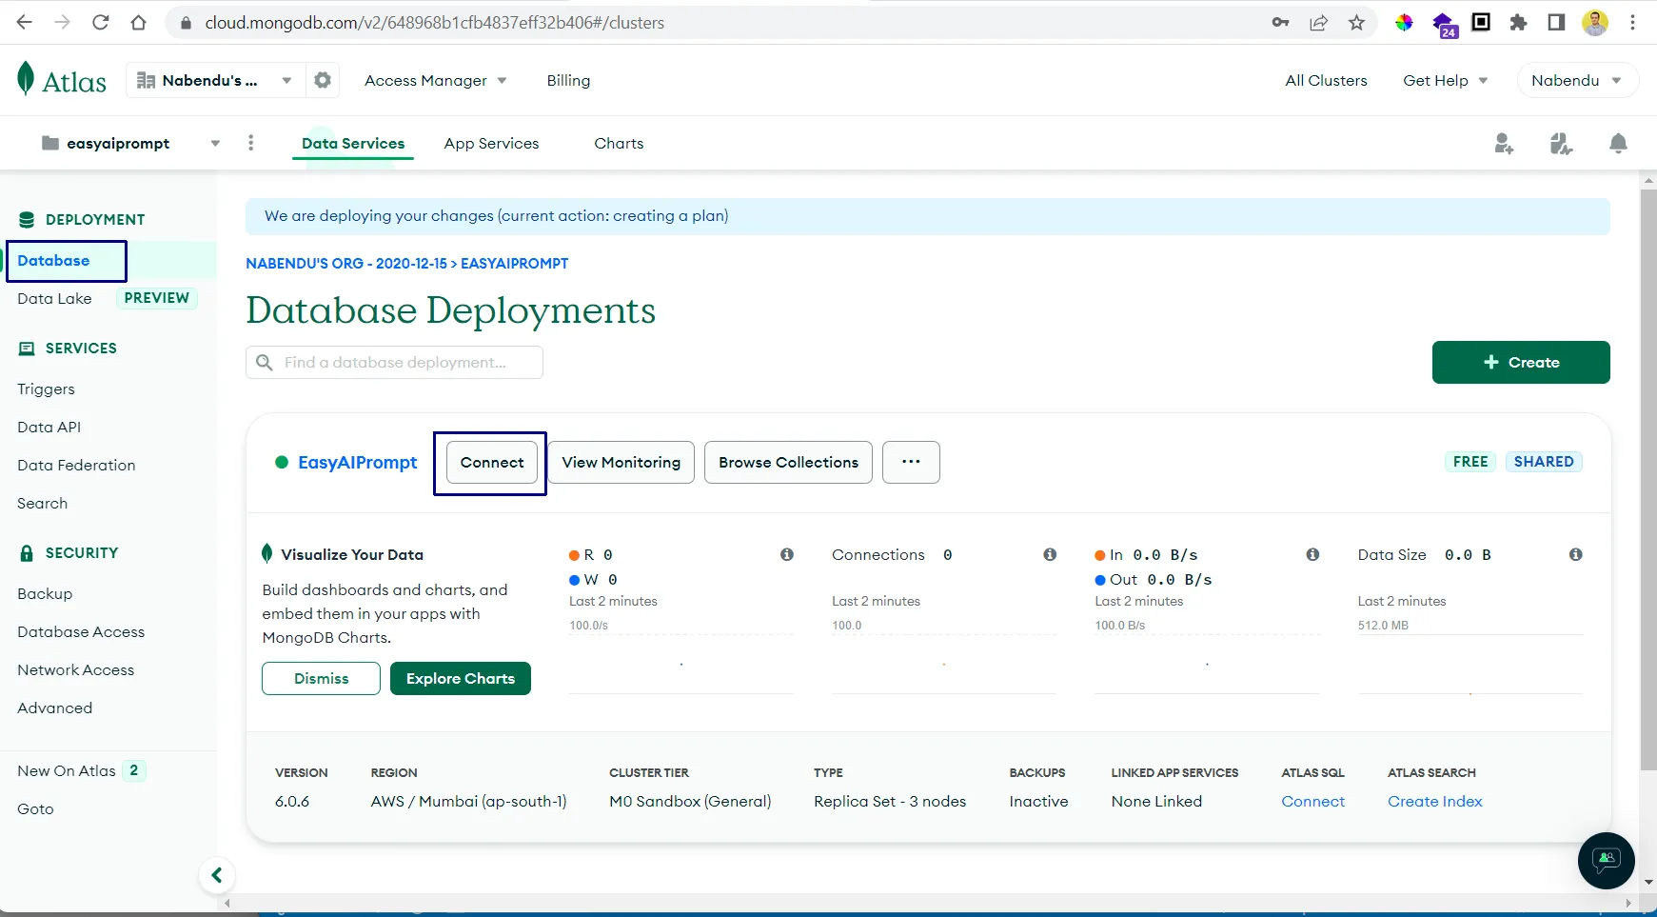Viewport: 1657px width, 917px height.
Task: Go back in browser history
Action: tap(25, 22)
